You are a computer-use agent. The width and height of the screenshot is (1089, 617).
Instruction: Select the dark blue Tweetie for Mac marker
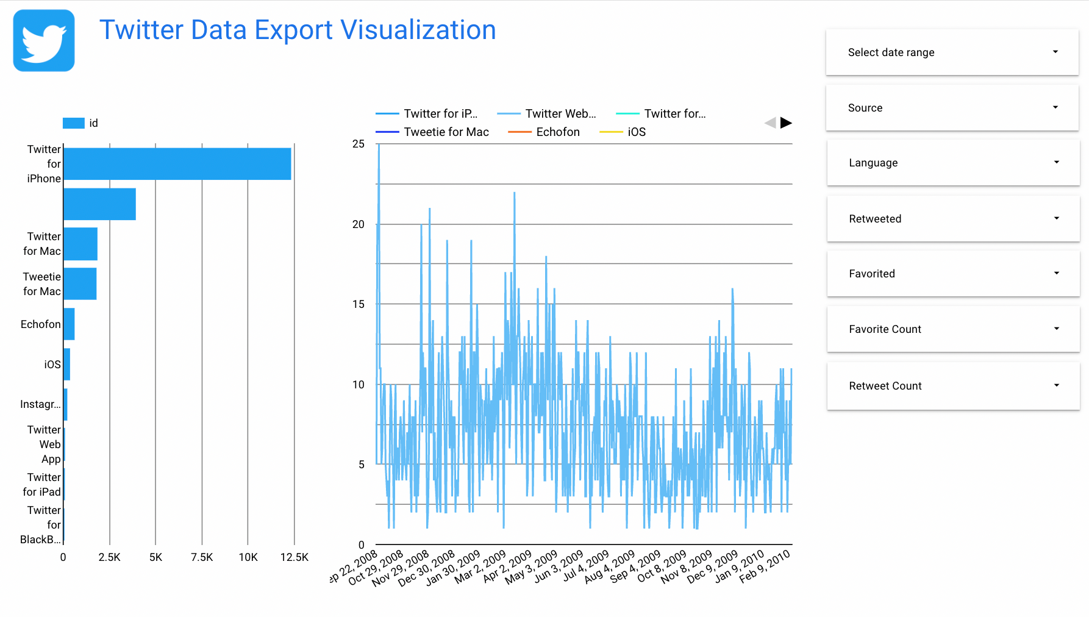click(x=387, y=132)
